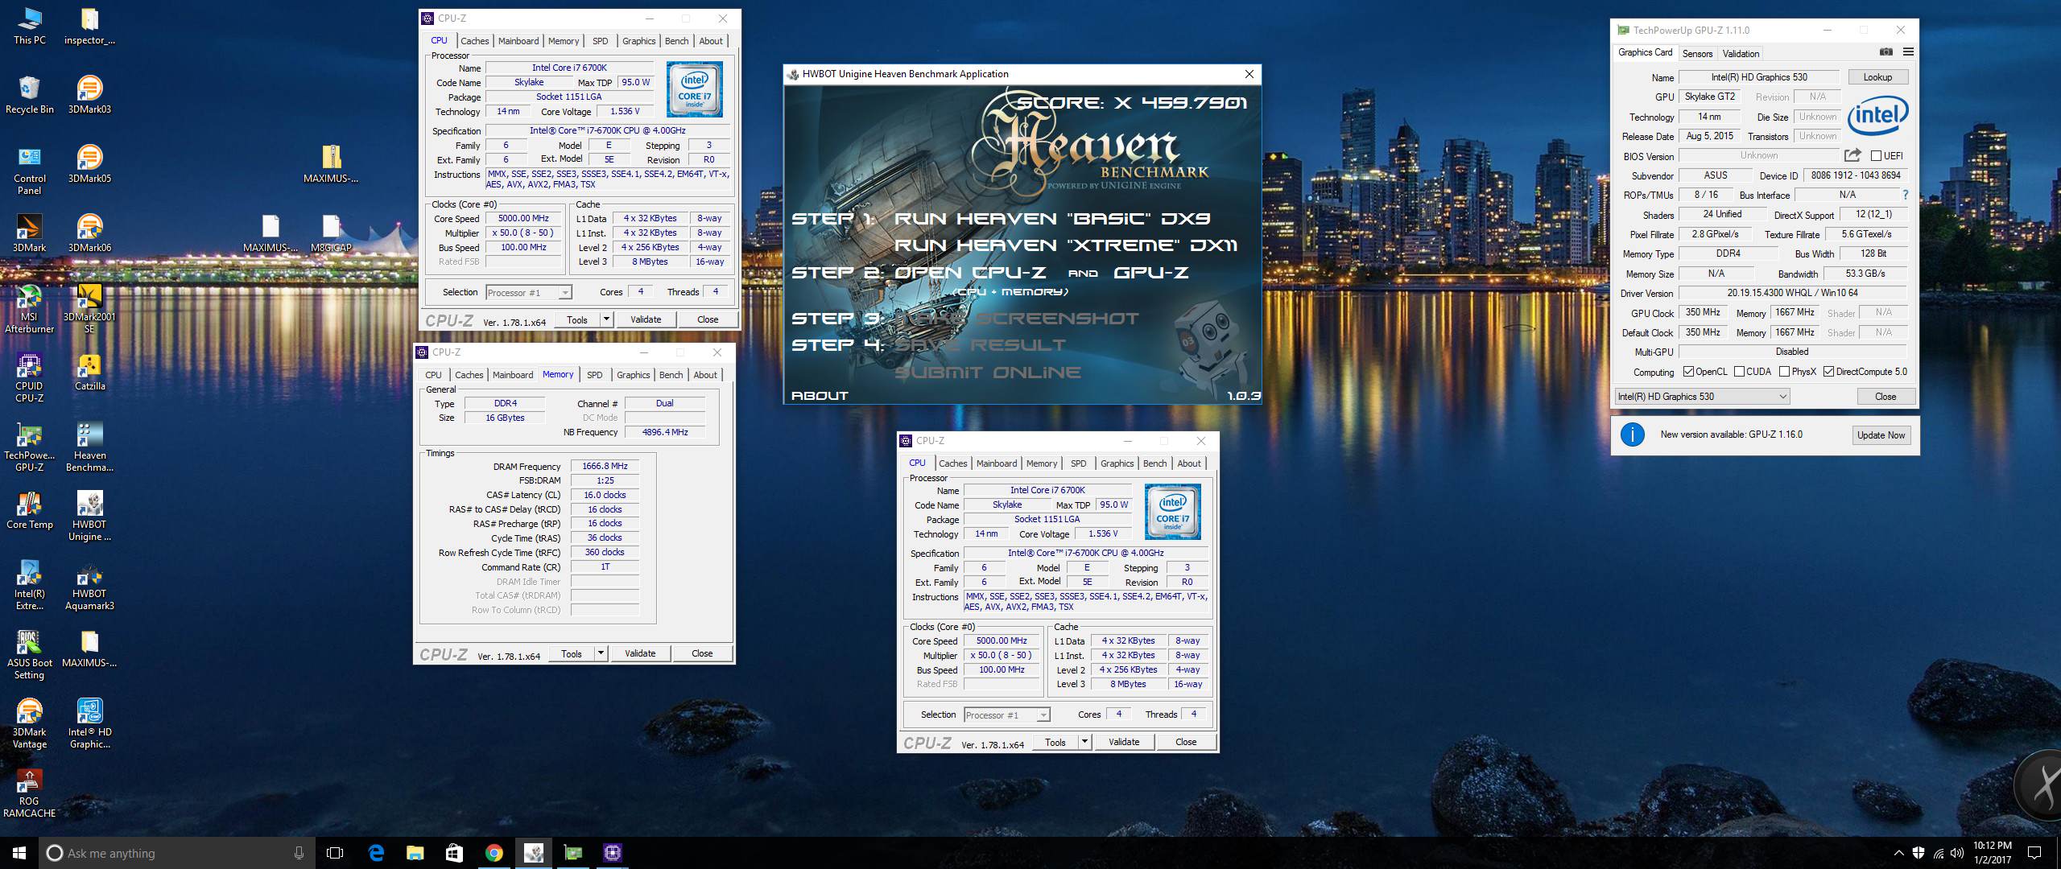Screen dimensions: 2061x869
Task: Click the Bus Interface question mark
Action: 1906,196
